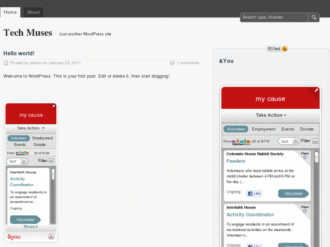This screenshot has width=330, height=247.
Task: Select Events tab in small widget
Action: [x=20, y=145]
